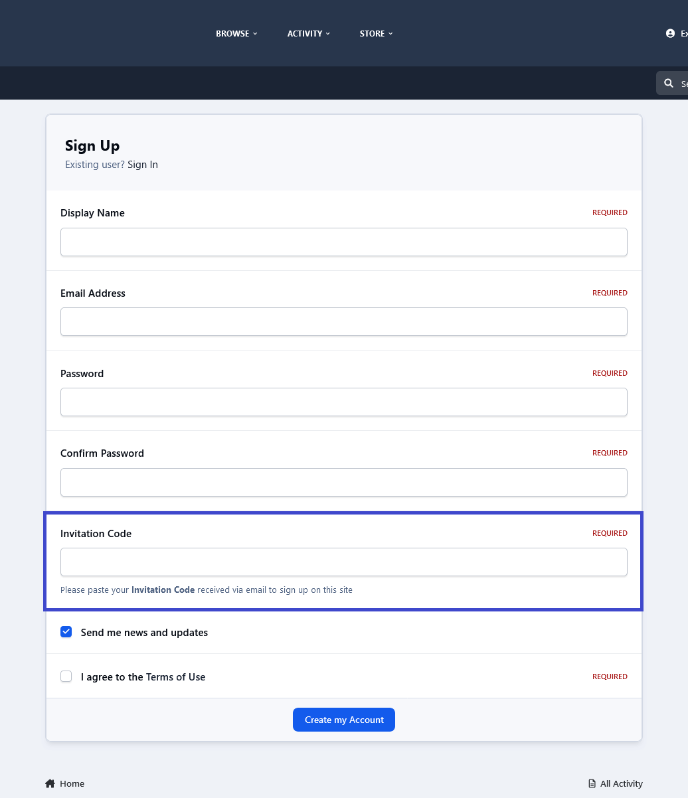Open the Activity dropdown menu
This screenshot has height=798, width=688.
(308, 33)
